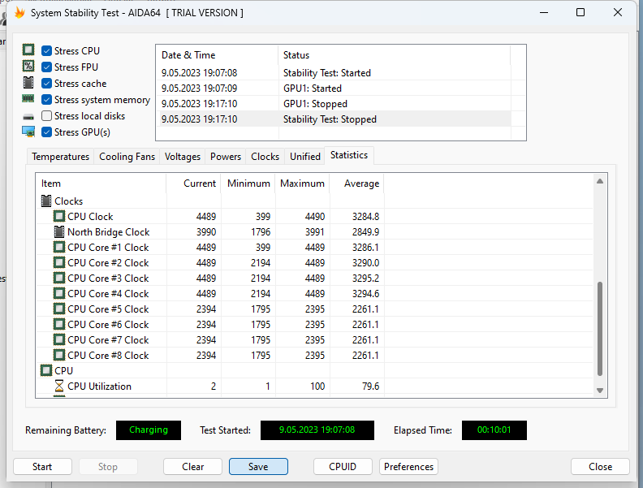The width and height of the screenshot is (643, 488).
Task: Click the Clear button
Action: tap(192, 467)
